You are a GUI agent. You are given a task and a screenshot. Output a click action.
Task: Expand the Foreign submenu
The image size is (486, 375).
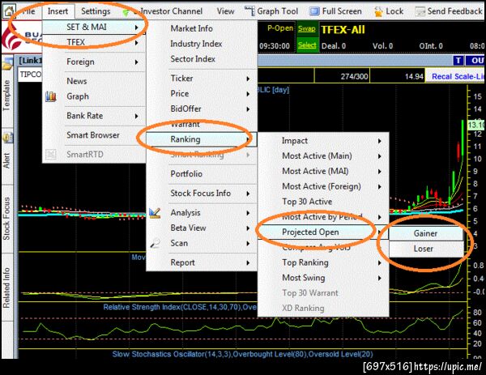point(94,62)
